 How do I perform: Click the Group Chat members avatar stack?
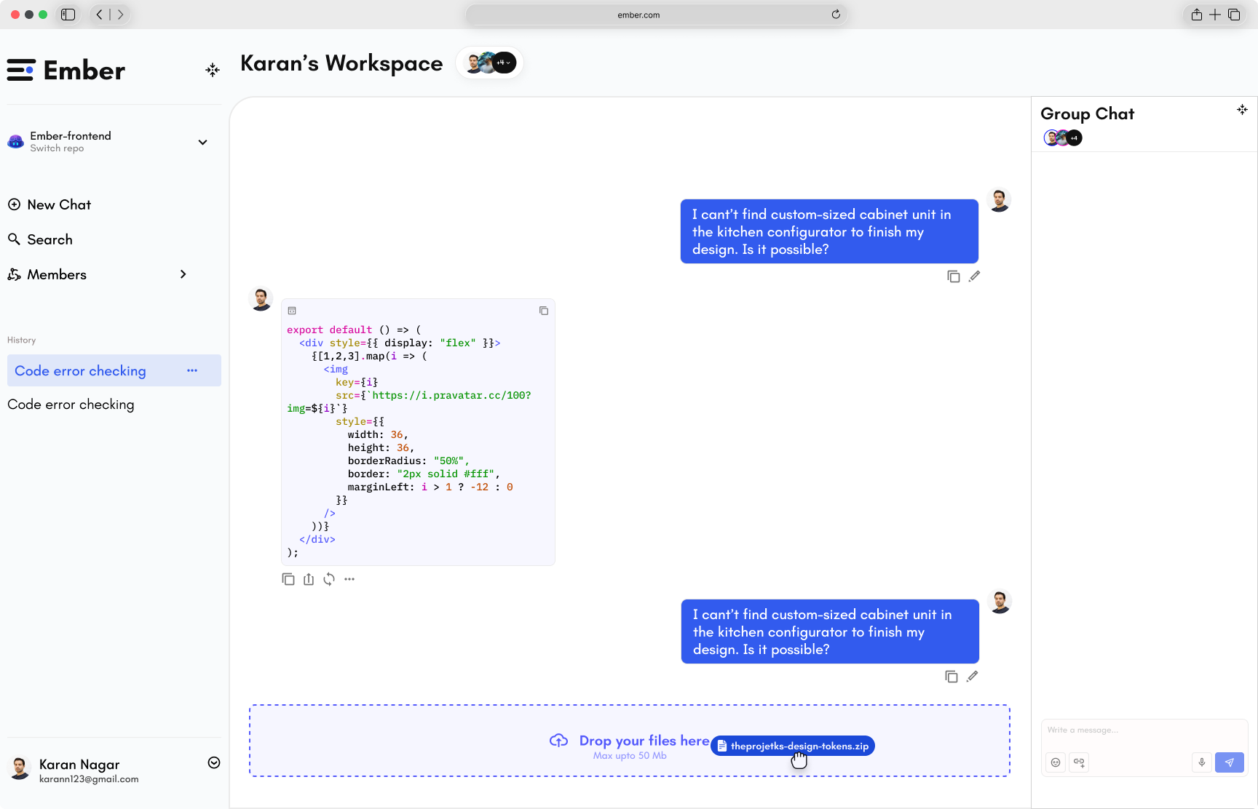coord(1063,138)
